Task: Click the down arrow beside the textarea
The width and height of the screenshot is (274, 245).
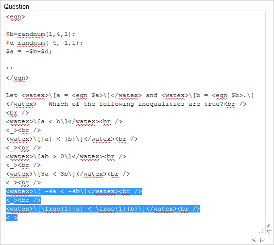Action: pos(269,232)
